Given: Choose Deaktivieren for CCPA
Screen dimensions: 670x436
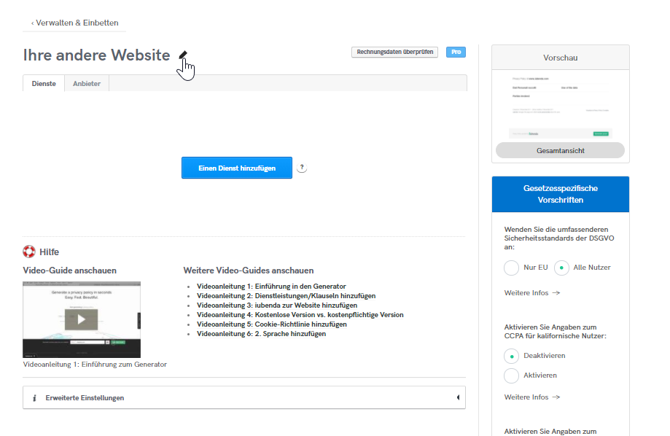Looking at the screenshot, I should click(512, 356).
